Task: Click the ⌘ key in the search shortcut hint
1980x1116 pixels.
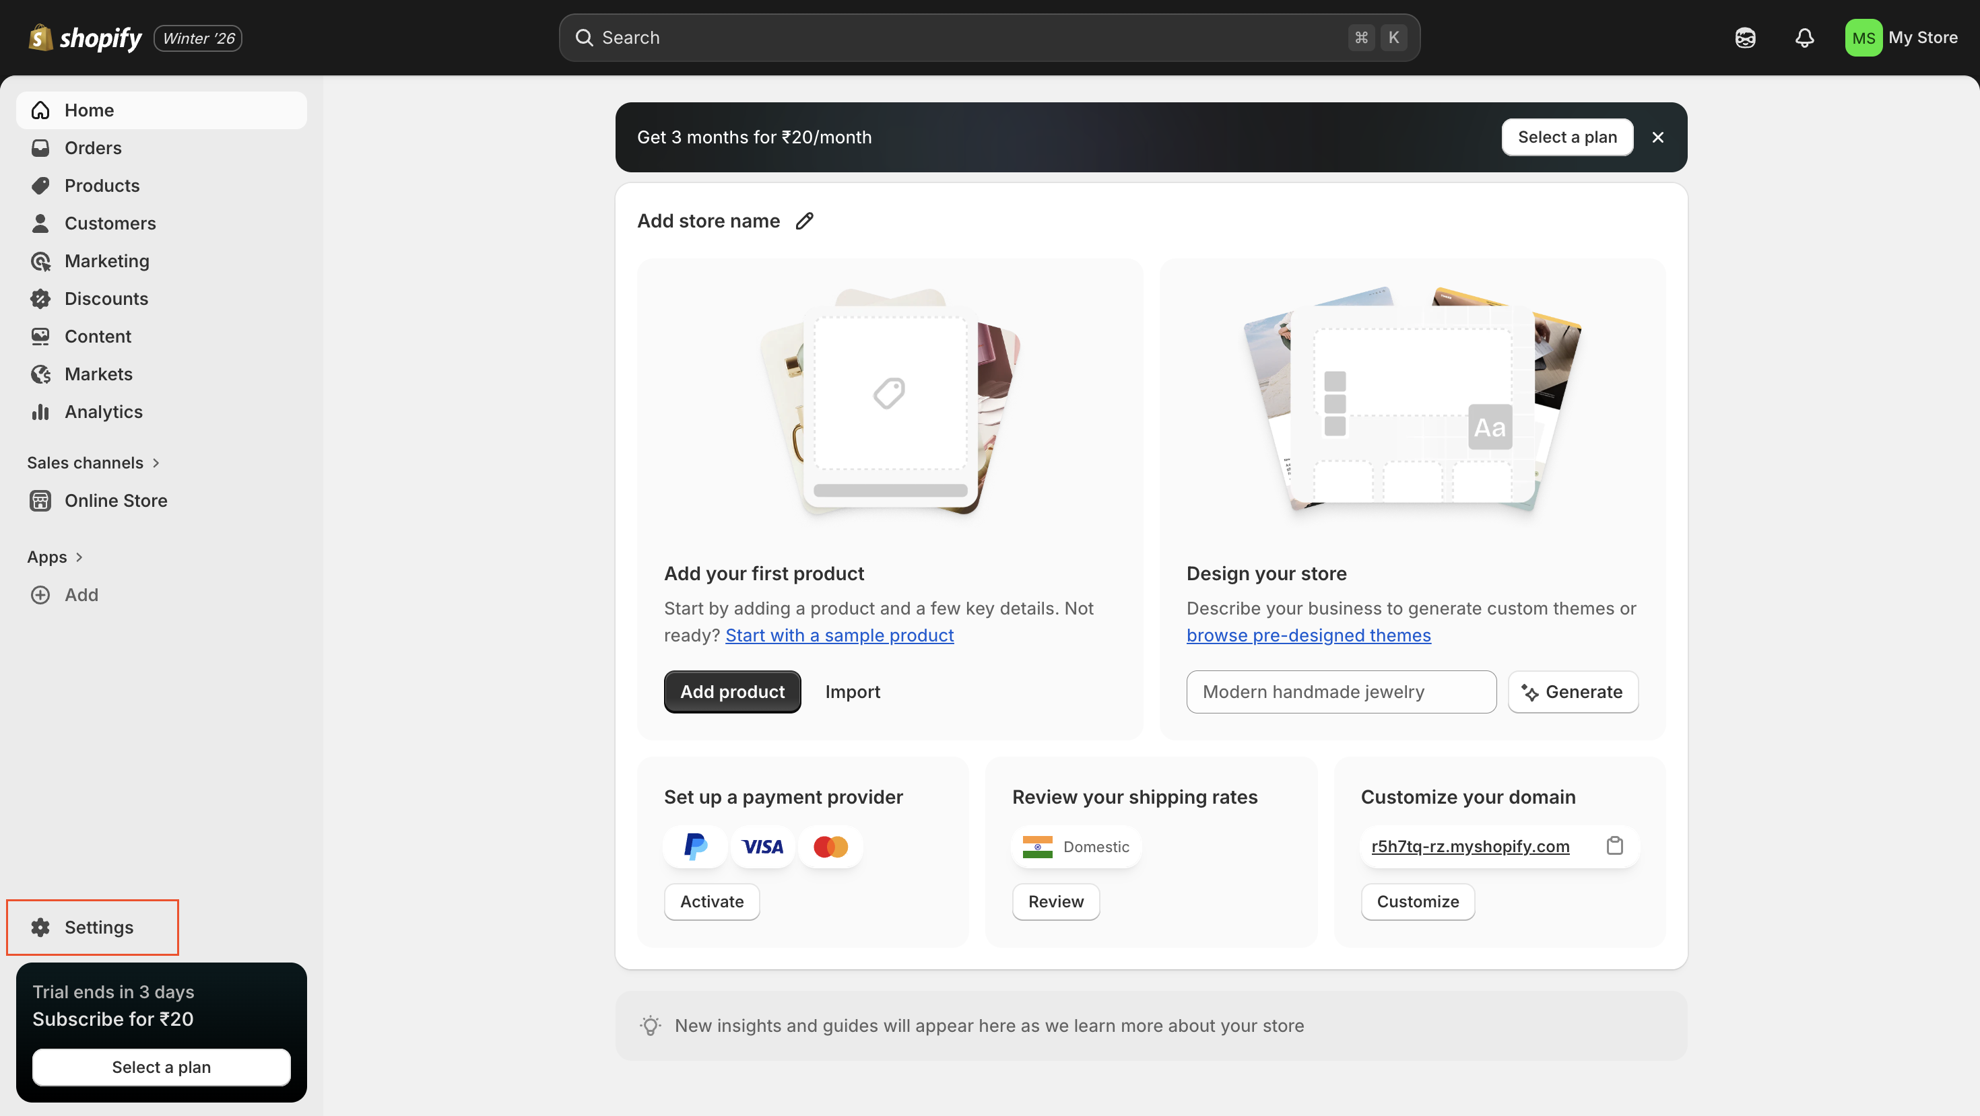Action: (1360, 38)
